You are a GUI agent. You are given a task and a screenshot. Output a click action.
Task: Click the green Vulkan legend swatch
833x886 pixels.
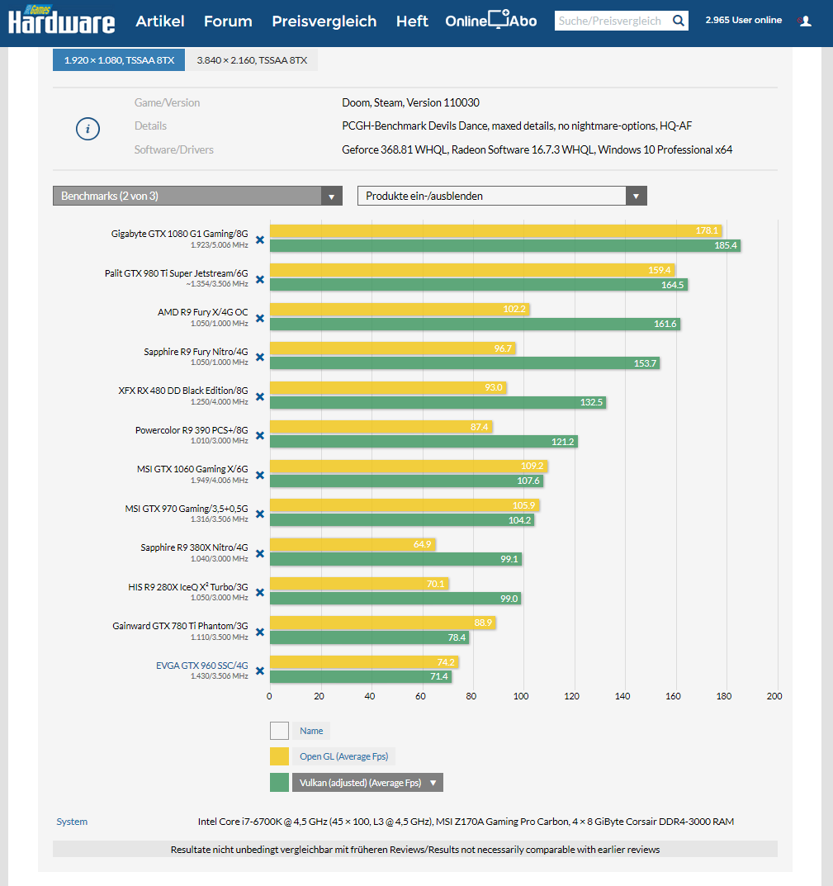(279, 783)
